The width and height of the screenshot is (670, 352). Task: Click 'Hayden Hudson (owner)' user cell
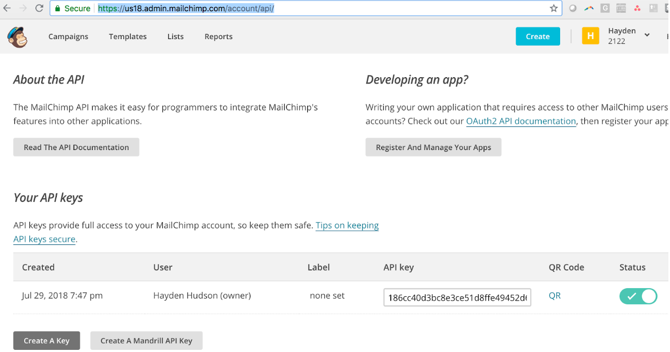[202, 295]
